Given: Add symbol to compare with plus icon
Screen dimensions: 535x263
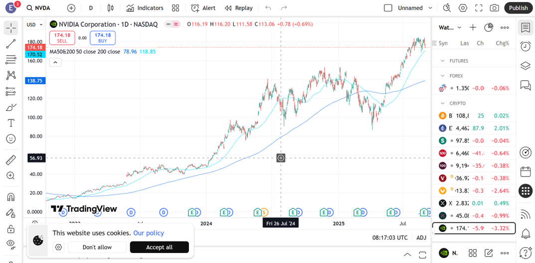Looking at the screenshot, I should click(x=71, y=8).
